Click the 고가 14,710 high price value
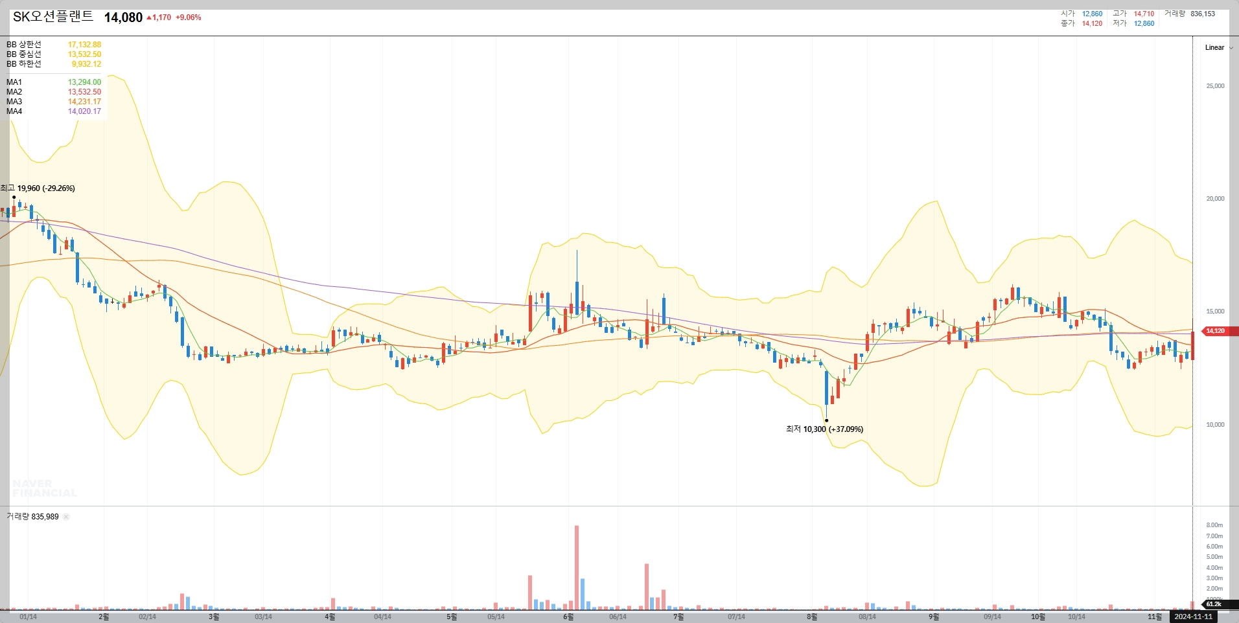This screenshot has height=623, width=1239. [x=1144, y=14]
